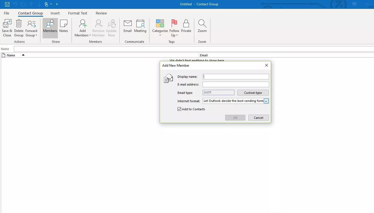374x213 pixels.
Task: Sort by the Name column header
Action: pyautogui.click(x=102, y=55)
